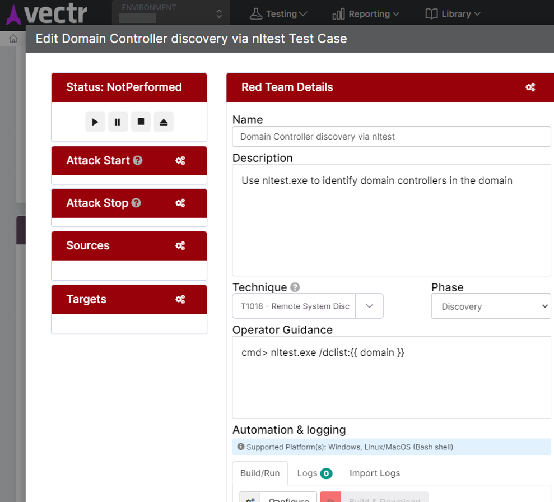Open the Phase dropdown

[491, 306]
